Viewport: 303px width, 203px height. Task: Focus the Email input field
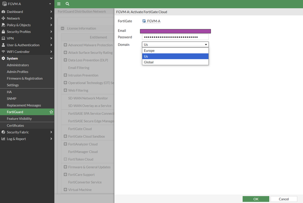[175, 31]
